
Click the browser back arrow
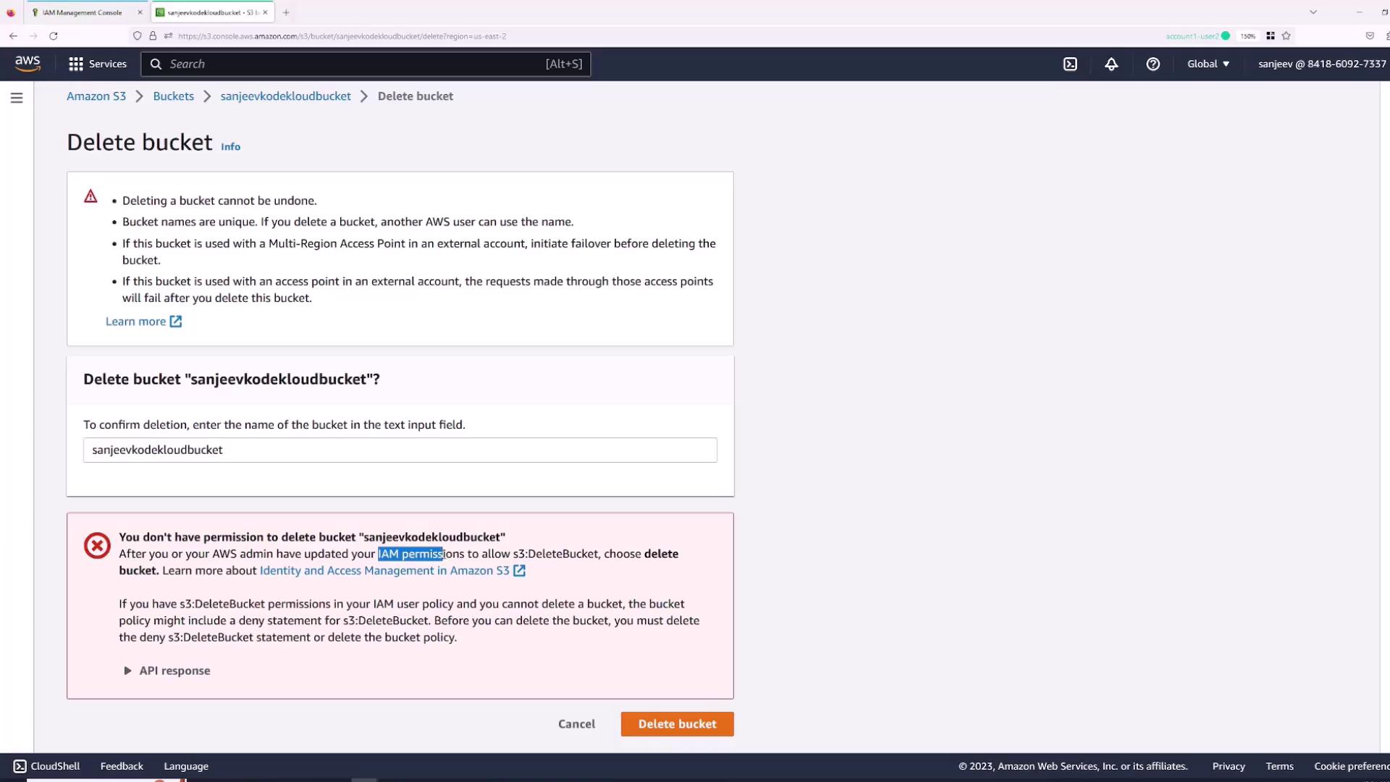click(13, 35)
